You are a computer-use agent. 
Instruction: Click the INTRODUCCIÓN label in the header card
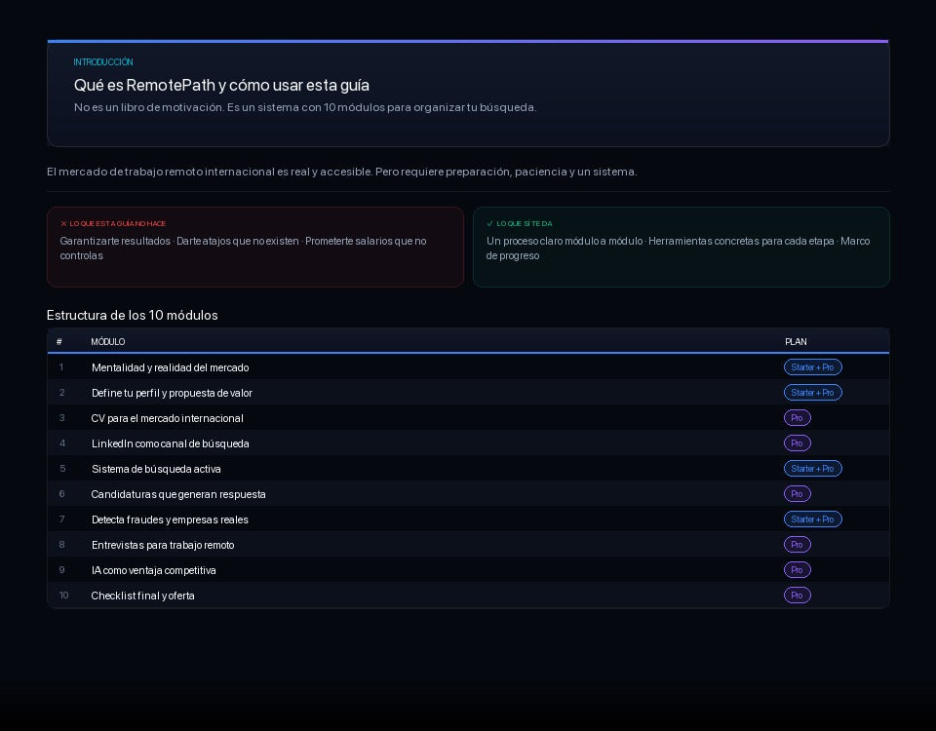point(103,62)
